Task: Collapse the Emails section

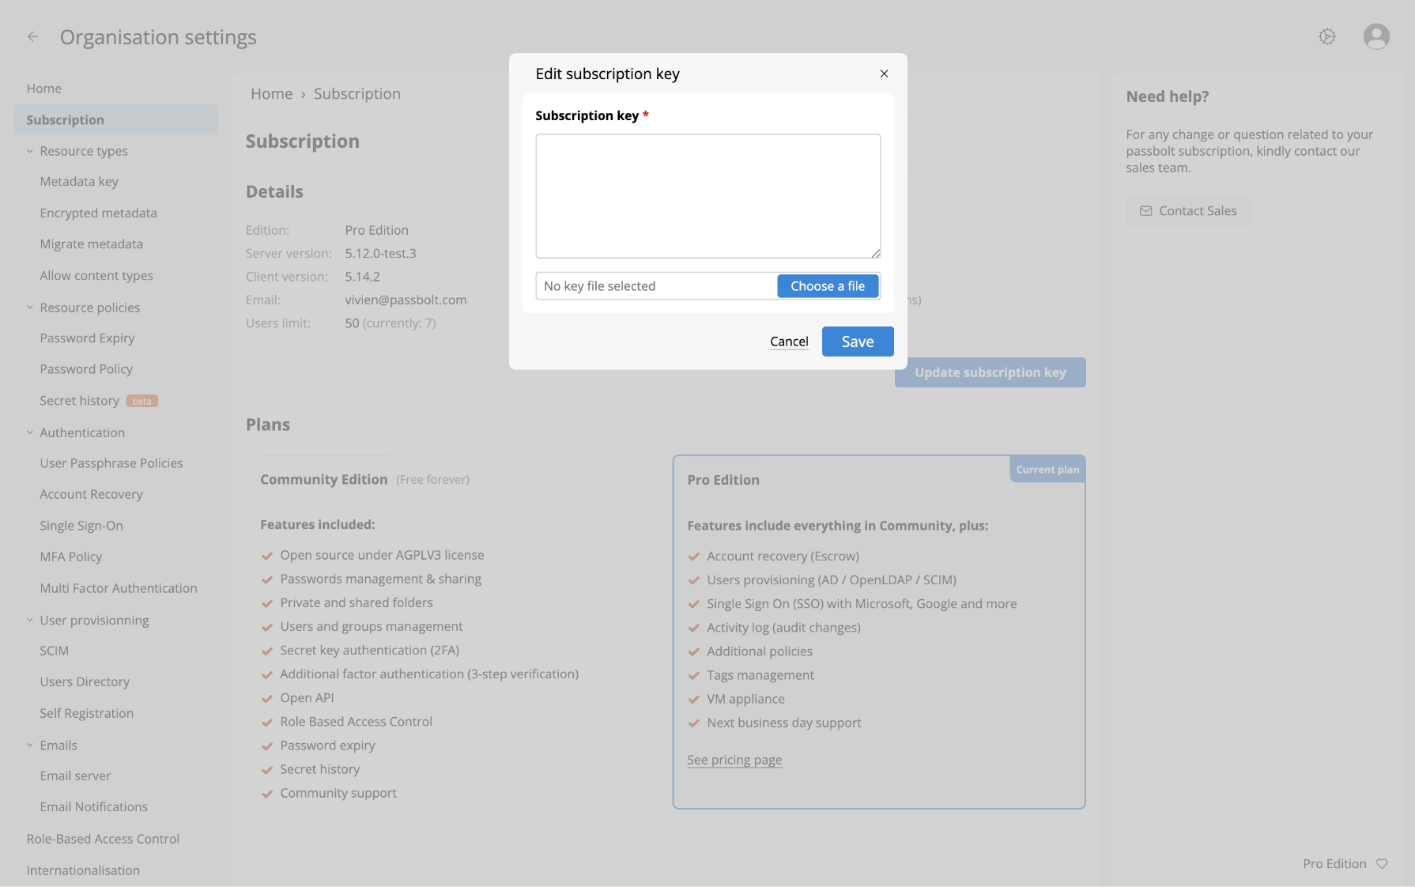Action: tap(30, 745)
